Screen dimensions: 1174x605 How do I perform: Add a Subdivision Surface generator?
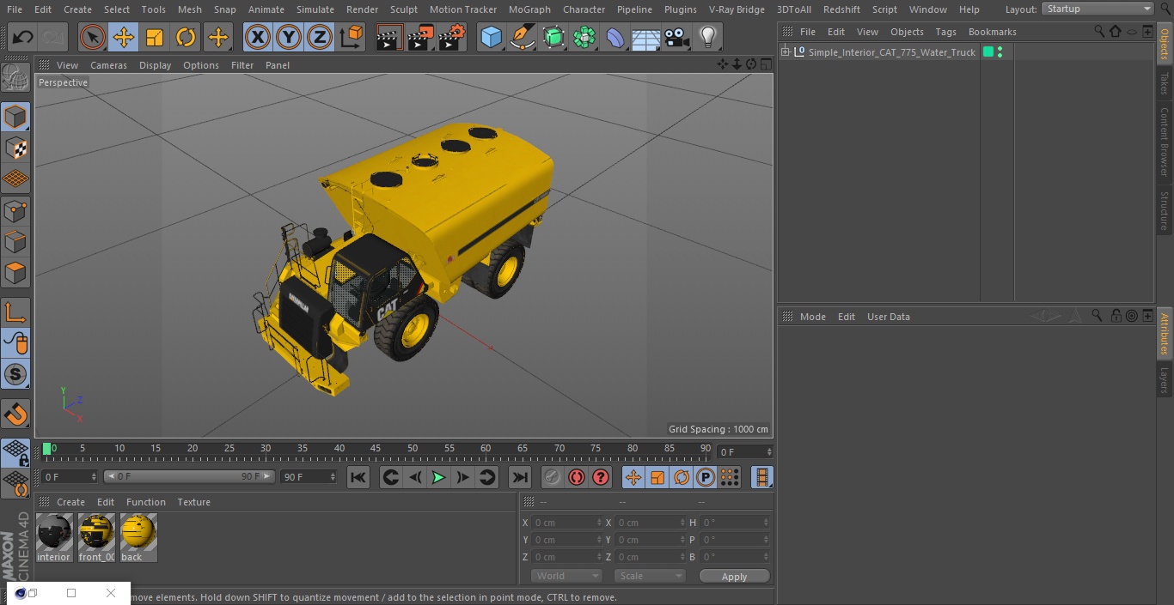coord(553,37)
